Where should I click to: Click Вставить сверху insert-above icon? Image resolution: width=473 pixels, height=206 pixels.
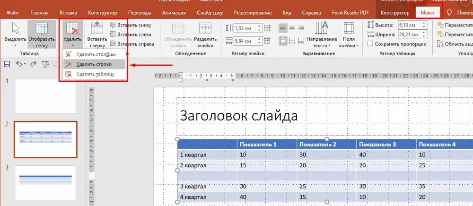(x=97, y=28)
